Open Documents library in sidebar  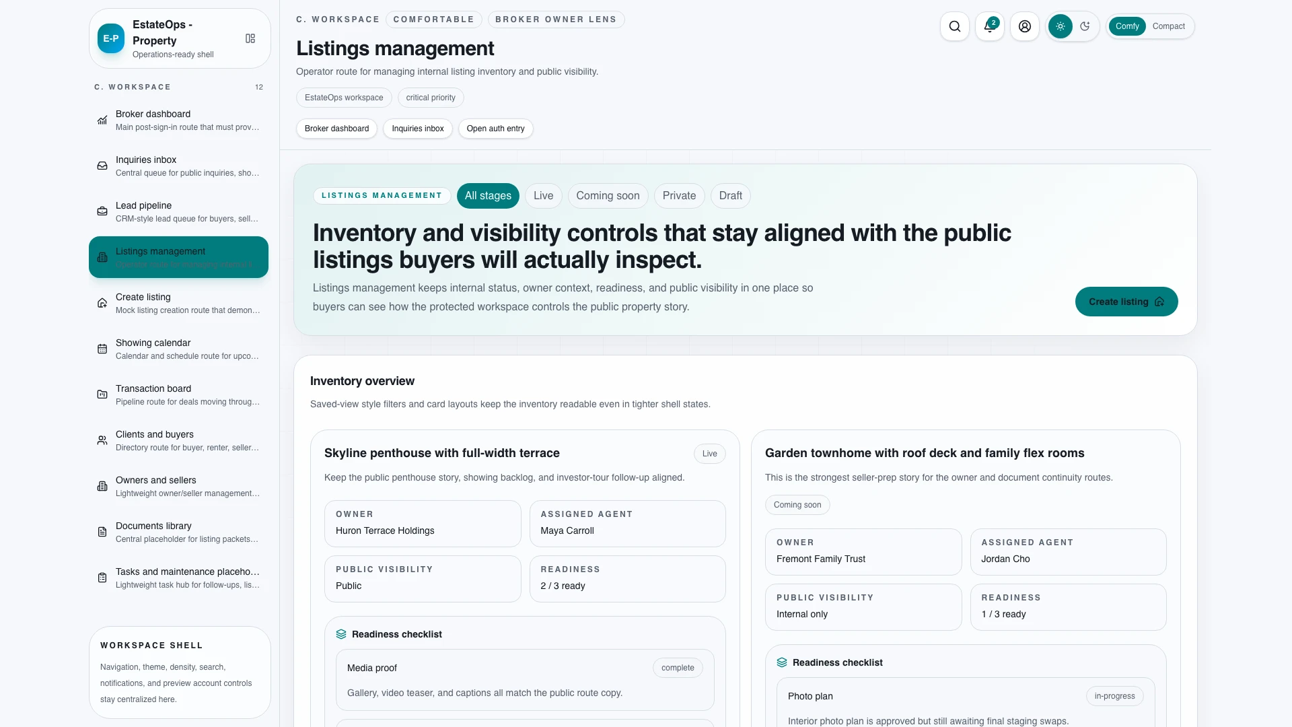pos(178,532)
